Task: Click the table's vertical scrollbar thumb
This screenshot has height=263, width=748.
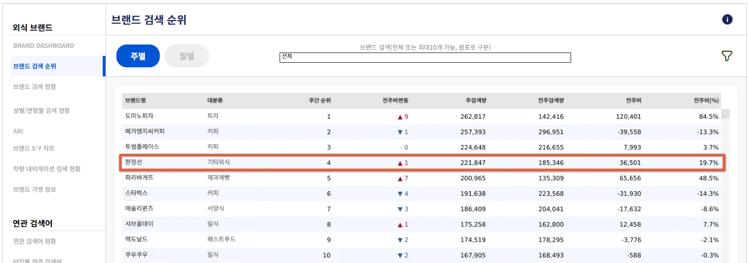Action: [x=726, y=113]
